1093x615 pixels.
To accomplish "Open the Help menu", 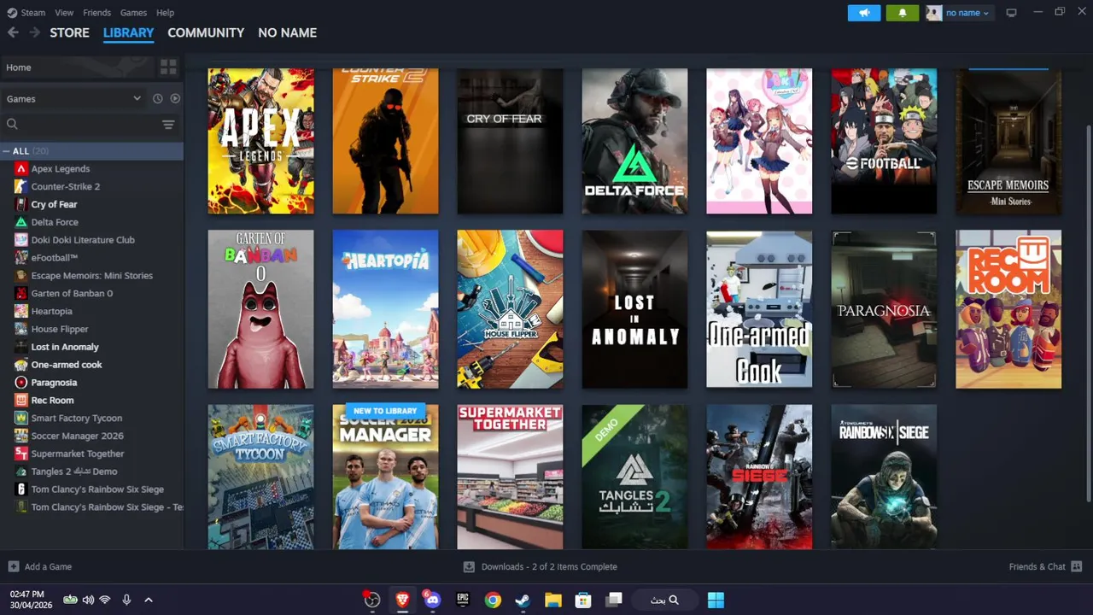I will (165, 13).
